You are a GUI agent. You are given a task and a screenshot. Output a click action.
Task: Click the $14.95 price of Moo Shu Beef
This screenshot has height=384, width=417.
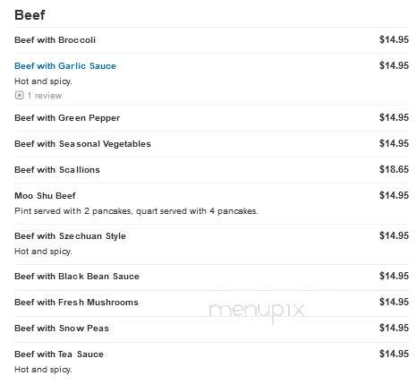pos(394,195)
